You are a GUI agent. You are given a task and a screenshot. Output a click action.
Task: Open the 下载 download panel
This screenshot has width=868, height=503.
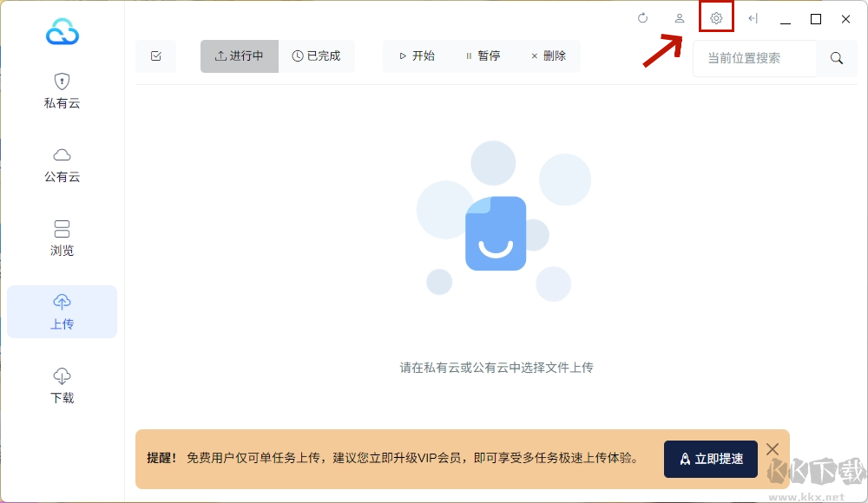[x=62, y=385]
